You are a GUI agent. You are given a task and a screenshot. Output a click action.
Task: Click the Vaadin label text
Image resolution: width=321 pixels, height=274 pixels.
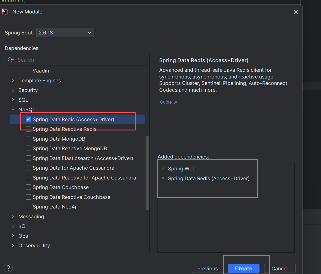tap(41, 71)
